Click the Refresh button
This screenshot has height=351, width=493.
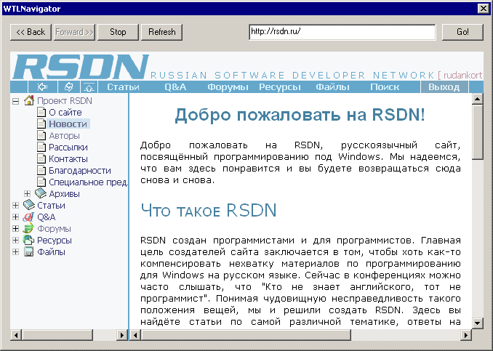coord(161,32)
